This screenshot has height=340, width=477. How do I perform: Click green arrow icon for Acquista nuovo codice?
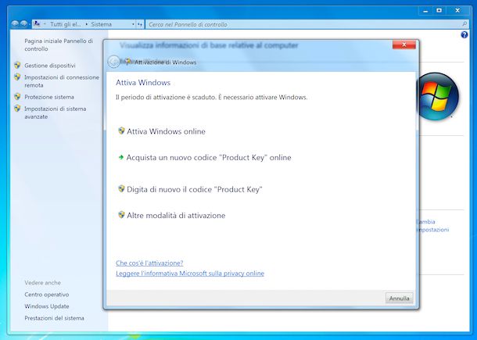[120, 157]
